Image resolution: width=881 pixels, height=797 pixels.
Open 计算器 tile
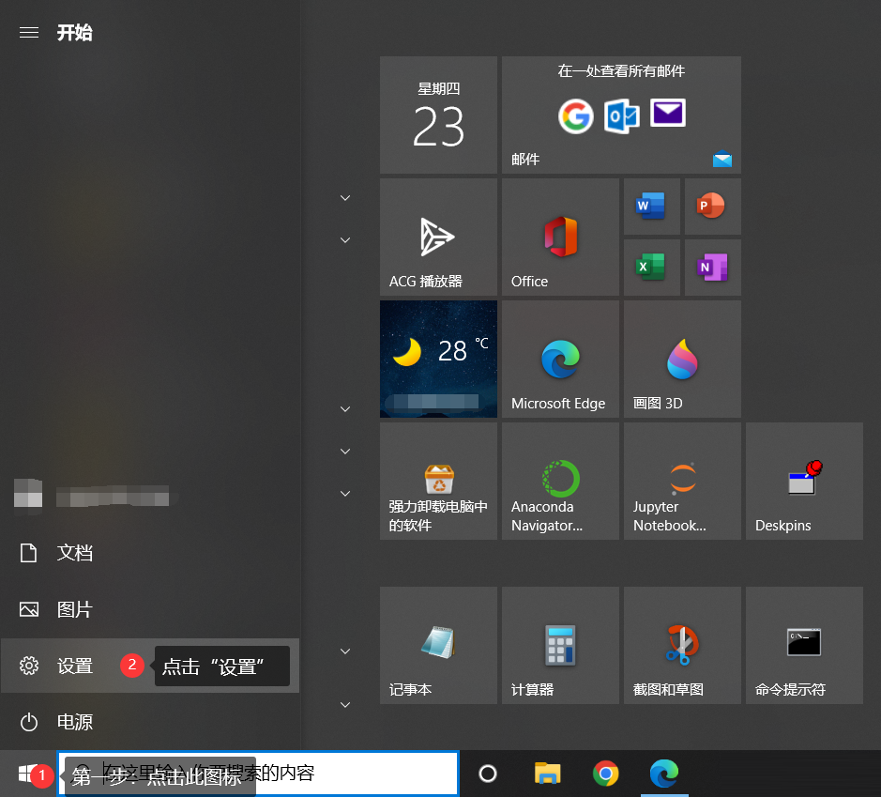(560, 645)
